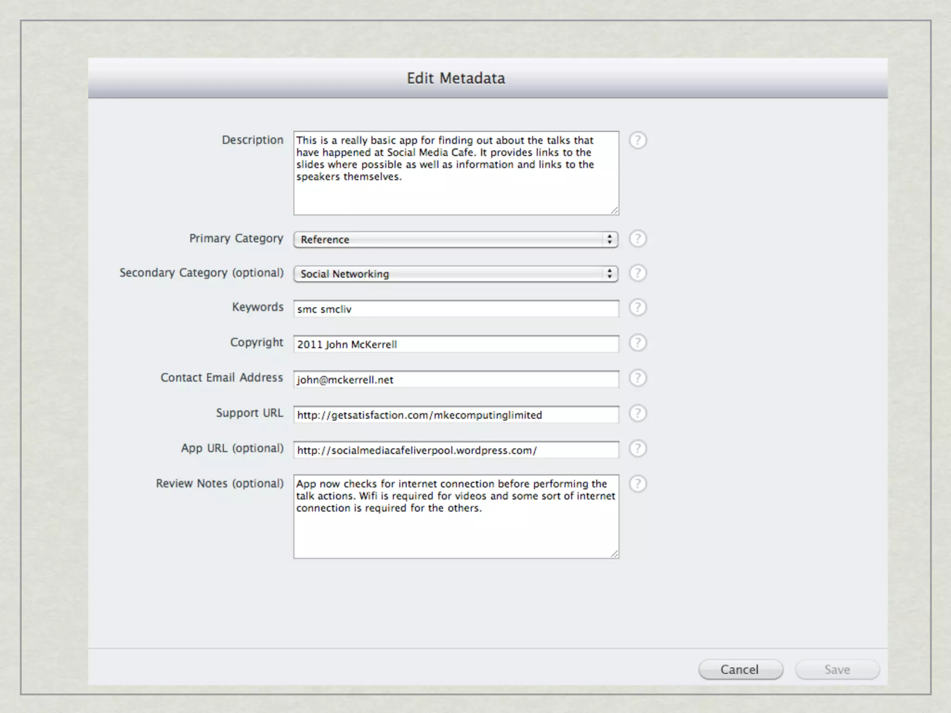Click the Save button
Screen dimensions: 951x713
tap(837, 669)
